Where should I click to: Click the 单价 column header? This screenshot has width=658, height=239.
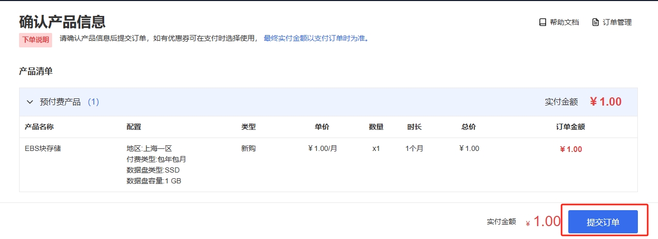click(322, 127)
